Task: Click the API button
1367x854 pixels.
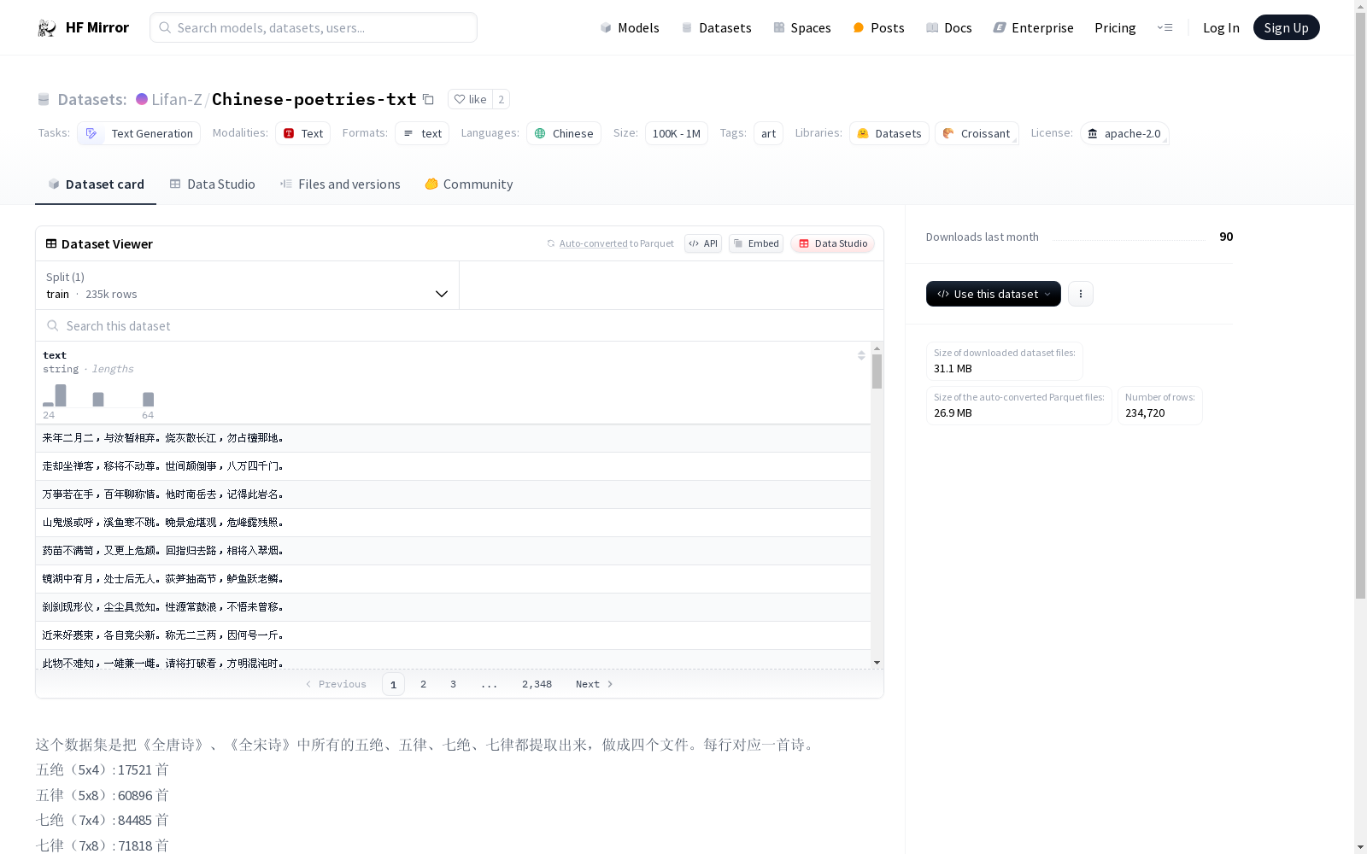Action: point(703,243)
